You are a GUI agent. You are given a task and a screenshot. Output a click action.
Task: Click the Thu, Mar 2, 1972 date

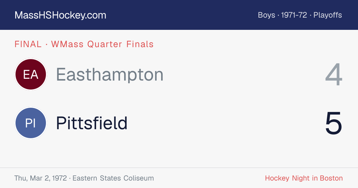(41, 178)
